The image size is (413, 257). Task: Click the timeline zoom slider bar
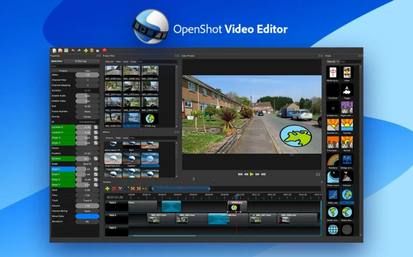coord(181,188)
